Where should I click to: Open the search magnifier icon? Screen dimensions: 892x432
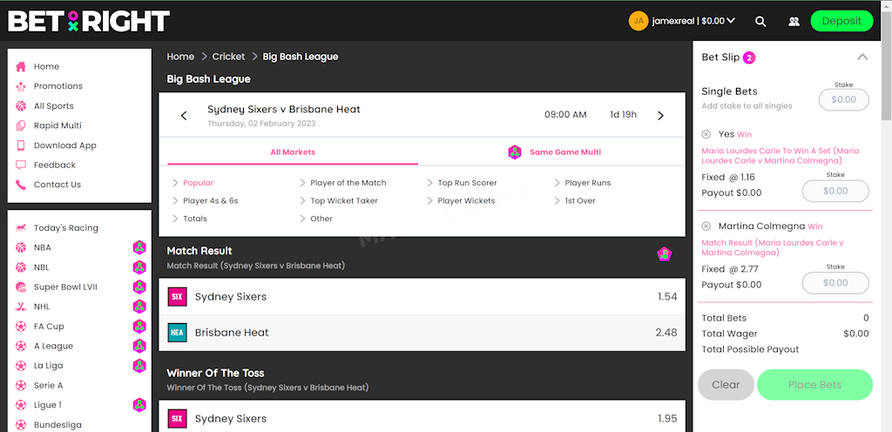760,21
